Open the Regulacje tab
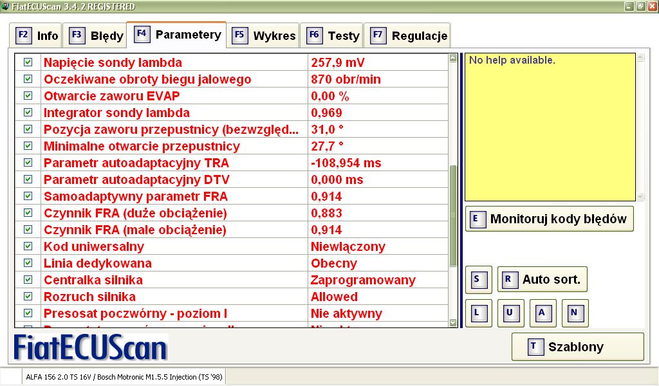The height and width of the screenshot is (386, 659). point(407,35)
